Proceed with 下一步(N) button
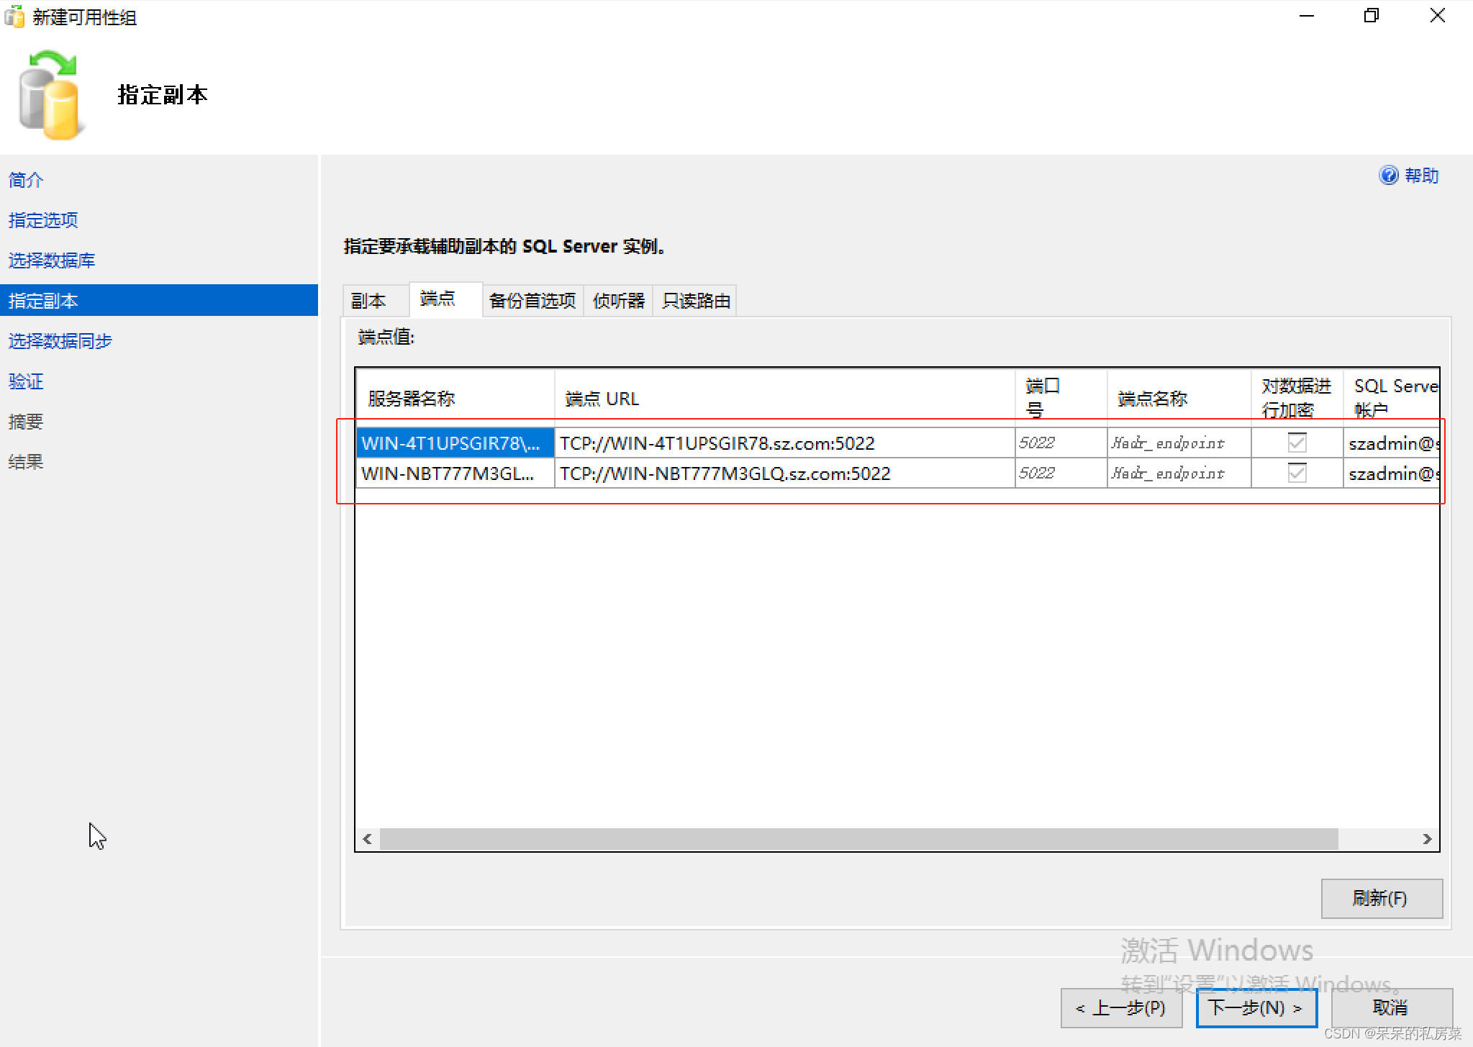 1256,1007
